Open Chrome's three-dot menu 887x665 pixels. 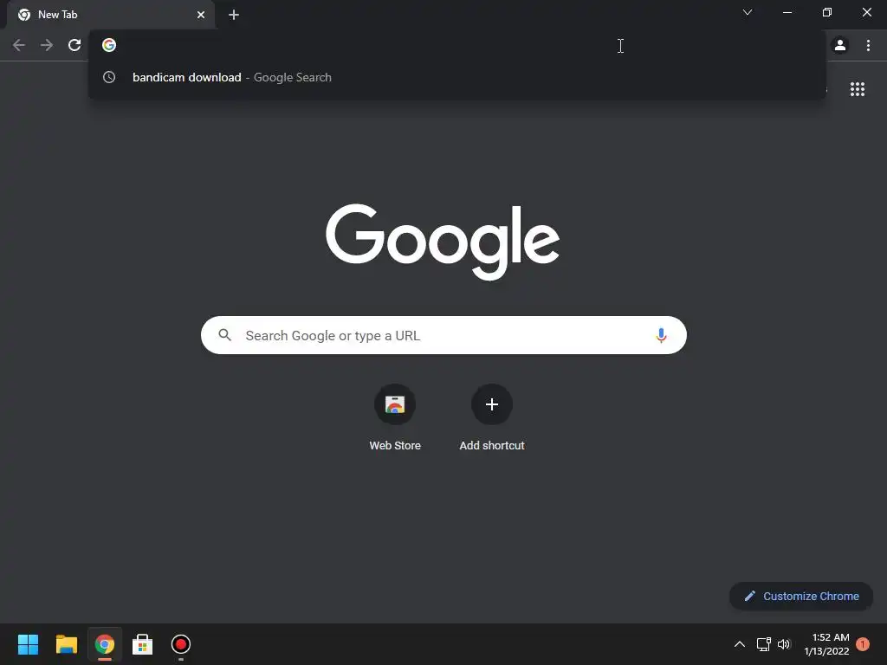[868, 45]
